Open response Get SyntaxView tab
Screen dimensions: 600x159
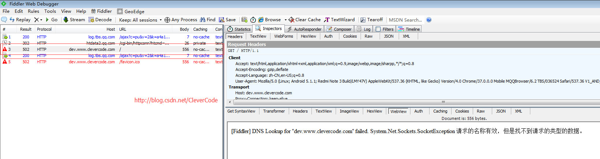pos(241,111)
